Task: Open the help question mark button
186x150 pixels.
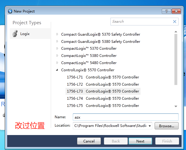Action: (166, 11)
